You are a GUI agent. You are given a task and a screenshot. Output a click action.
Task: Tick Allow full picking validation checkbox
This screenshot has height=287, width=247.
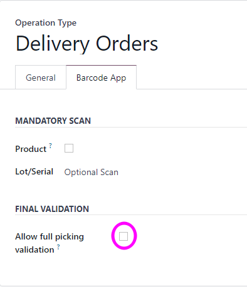pyautogui.click(x=124, y=236)
